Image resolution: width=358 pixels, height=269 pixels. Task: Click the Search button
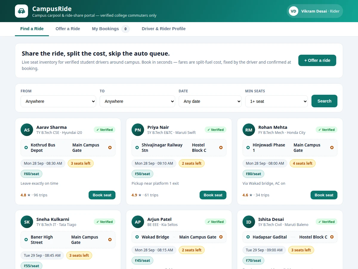(324, 101)
